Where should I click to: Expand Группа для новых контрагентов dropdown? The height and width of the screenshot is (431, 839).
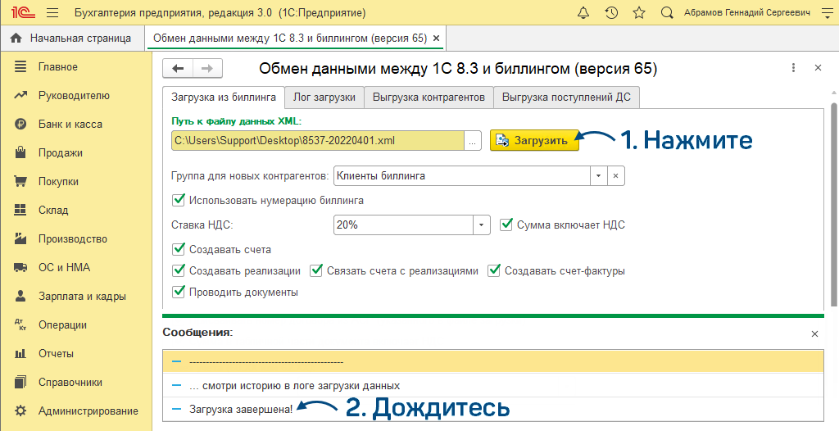tap(598, 175)
